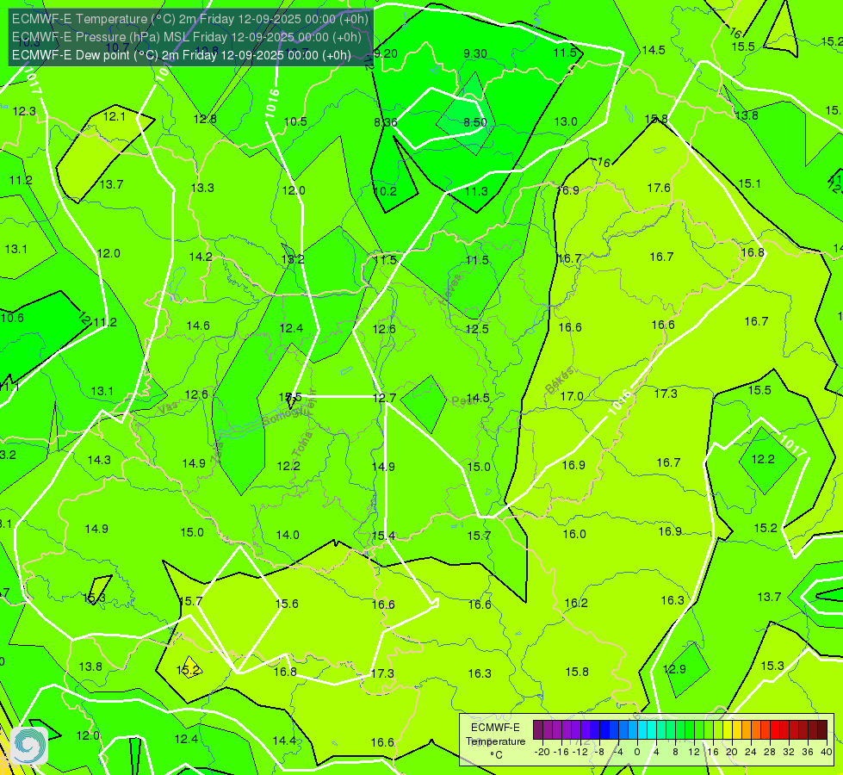Click the 14.4 temperature value
The width and height of the screenshot is (843, 775).
(x=284, y=741)
